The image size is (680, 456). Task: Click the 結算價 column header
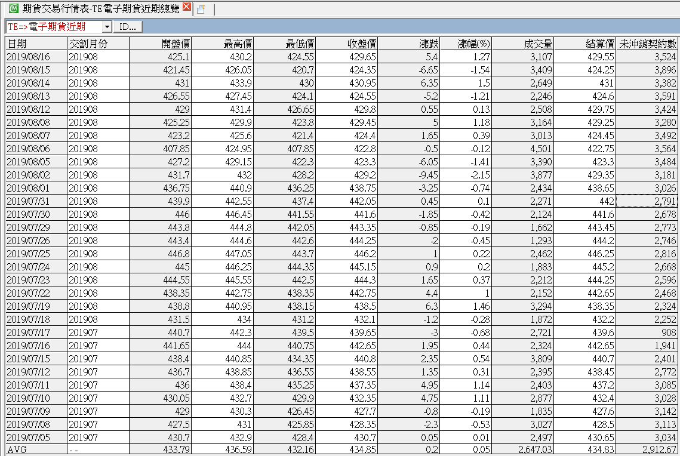(x=586, y=44)
